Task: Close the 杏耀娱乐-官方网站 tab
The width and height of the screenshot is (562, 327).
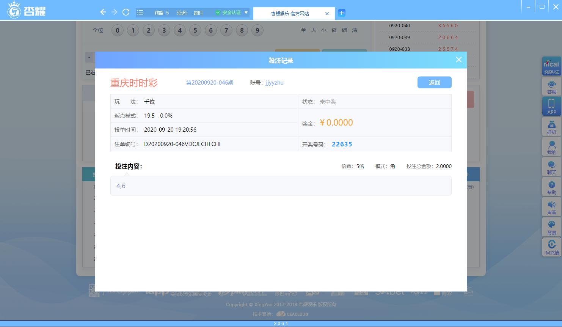Action: click(327, 14)
